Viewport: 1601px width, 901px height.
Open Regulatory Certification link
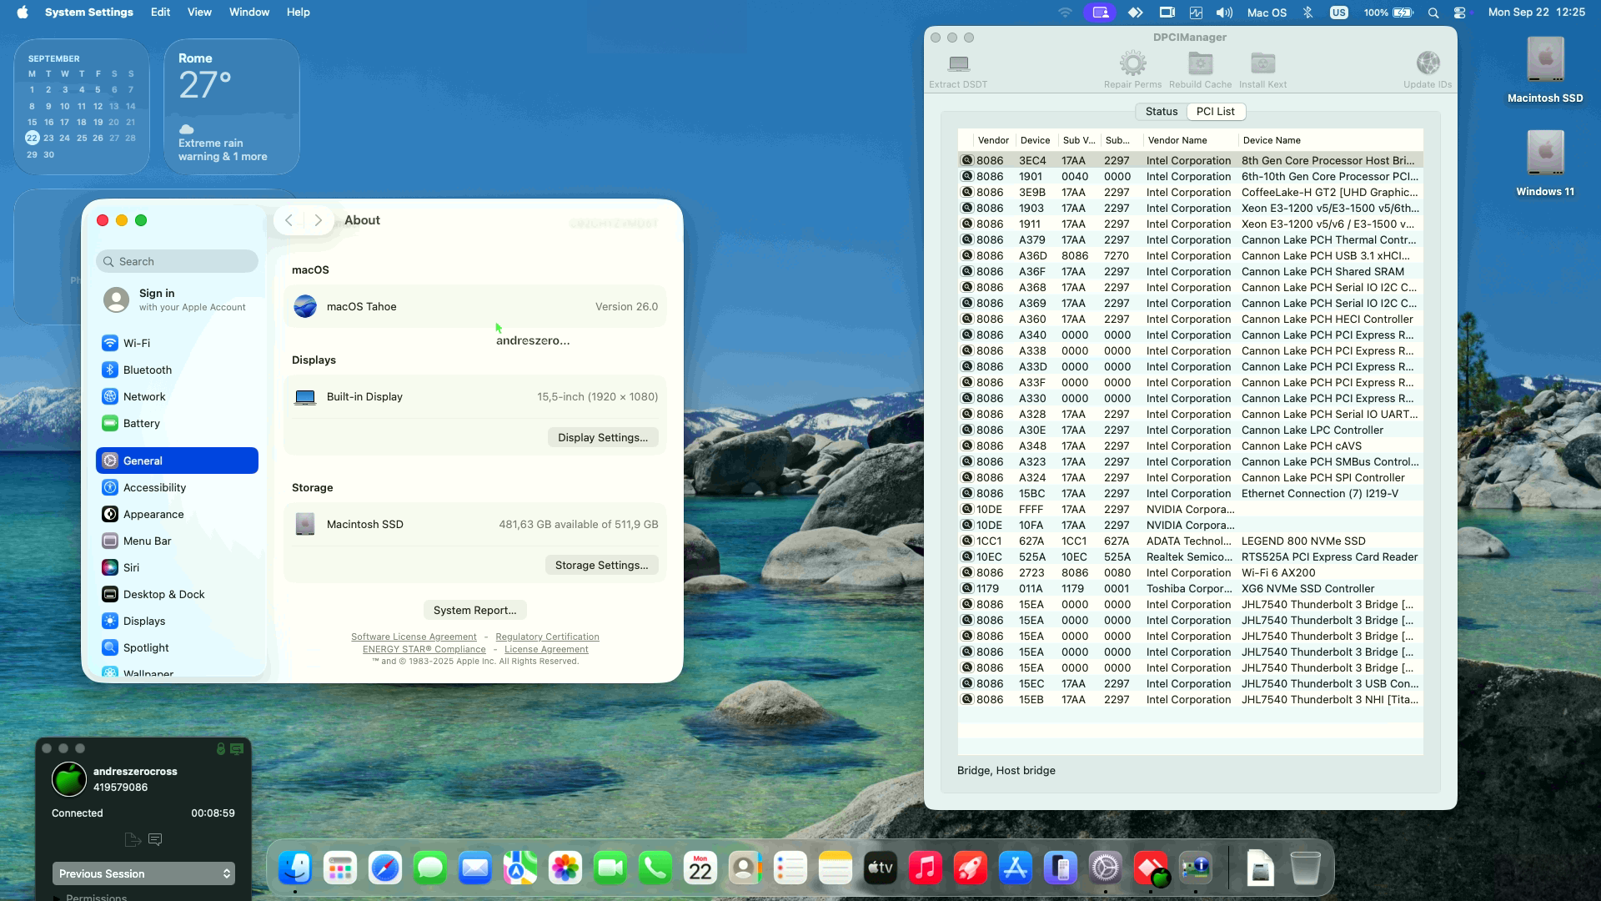click(x=547, y=637)
